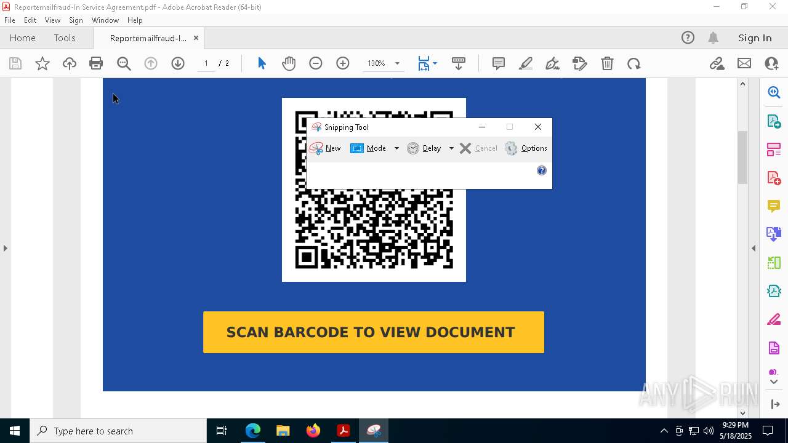
Task: Zoom in with the plus icon
Action: pos(343,63)
